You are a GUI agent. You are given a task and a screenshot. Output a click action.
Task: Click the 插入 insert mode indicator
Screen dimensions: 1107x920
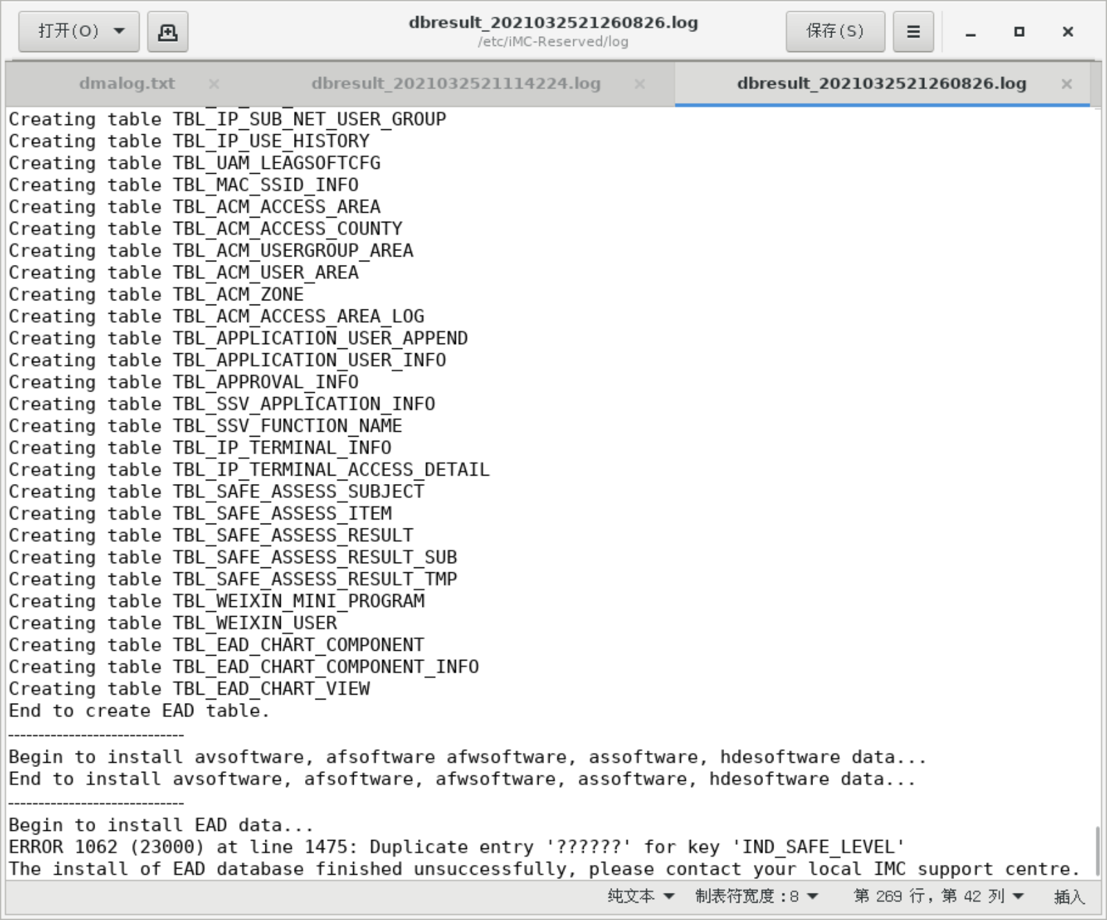(1069, 896)
